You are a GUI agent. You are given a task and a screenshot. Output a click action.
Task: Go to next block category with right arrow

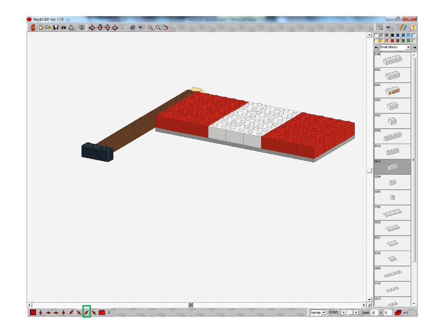(x=415, y=47)
